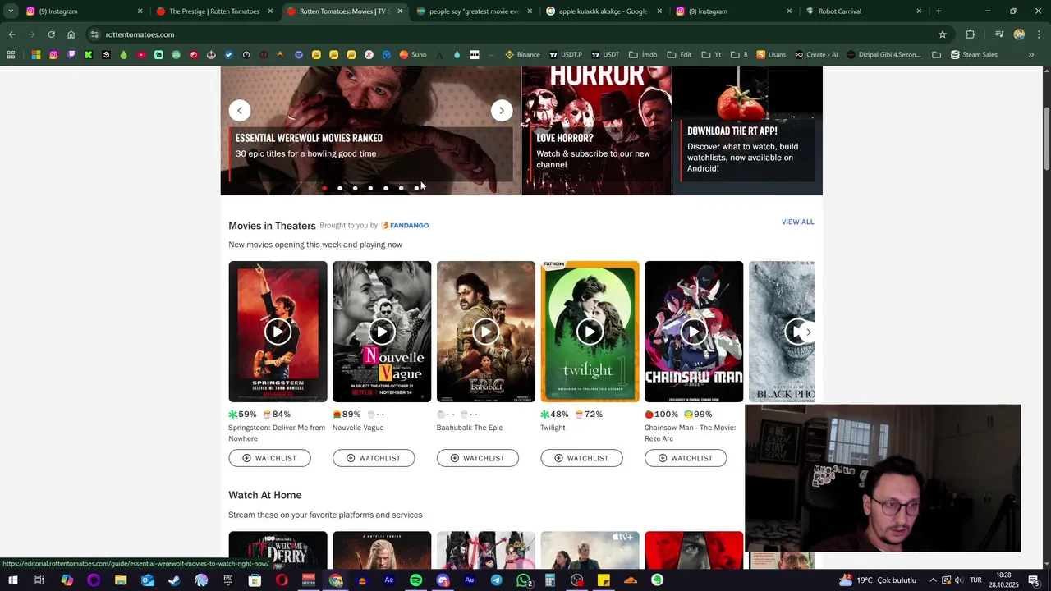Add Chainsaw Man to watchlist

[x=686, y=458]
